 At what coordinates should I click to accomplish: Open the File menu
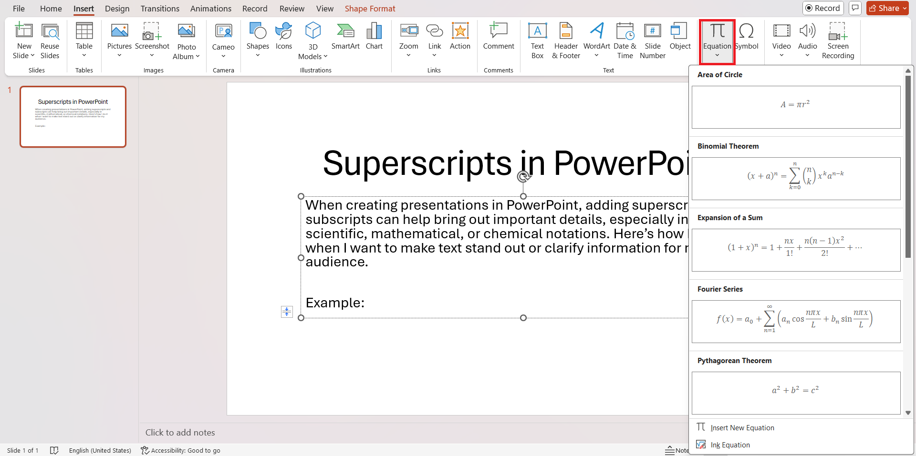tap(19, 9)
